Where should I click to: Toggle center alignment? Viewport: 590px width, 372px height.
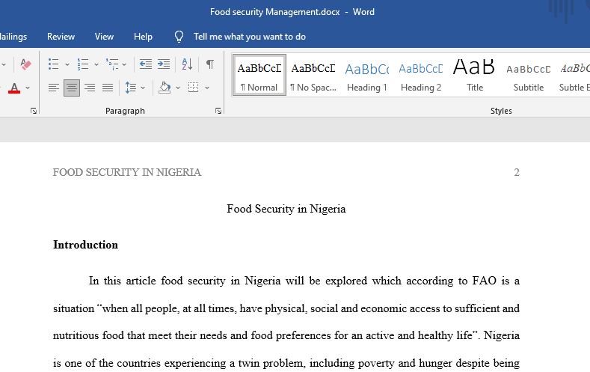[72, 88]
